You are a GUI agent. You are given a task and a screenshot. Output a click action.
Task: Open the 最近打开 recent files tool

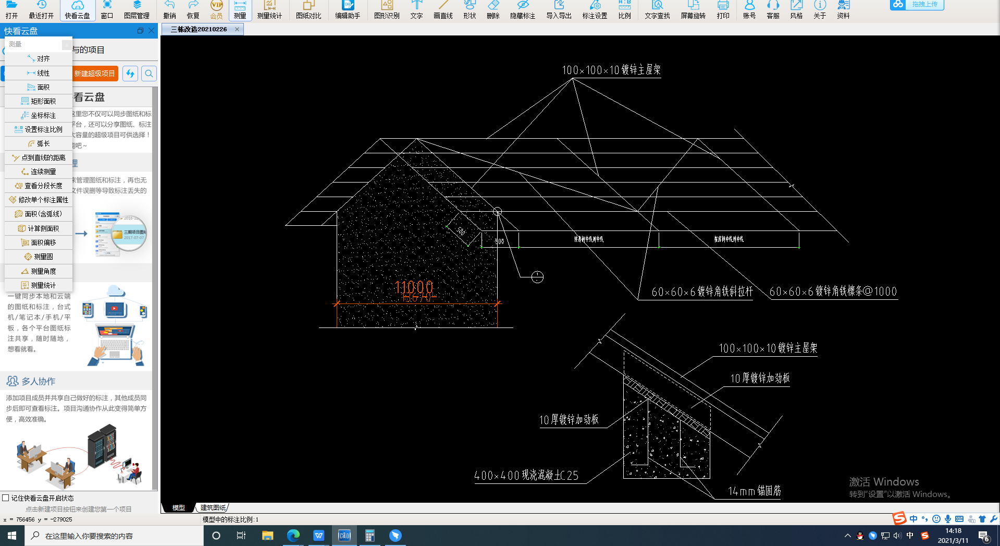pyautogui.click(x=41, y=10)
